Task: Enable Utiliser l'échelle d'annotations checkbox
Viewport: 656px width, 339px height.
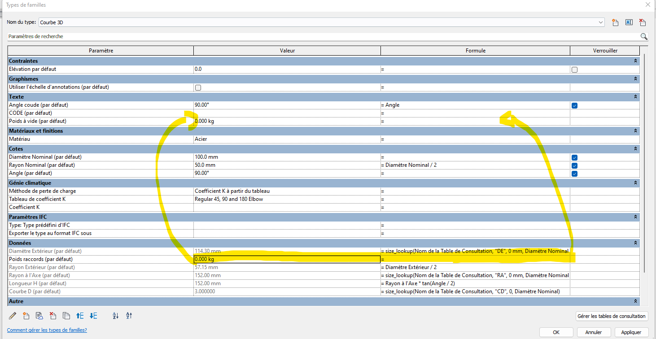Action: [198, 87]
